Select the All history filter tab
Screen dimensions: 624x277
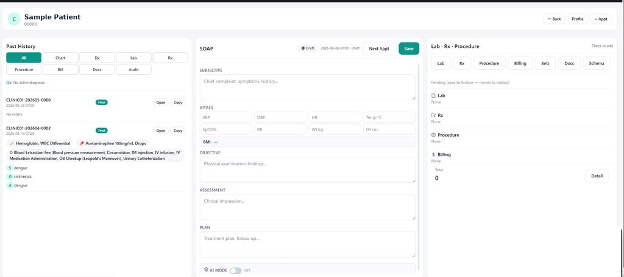[x=24, y=58]
